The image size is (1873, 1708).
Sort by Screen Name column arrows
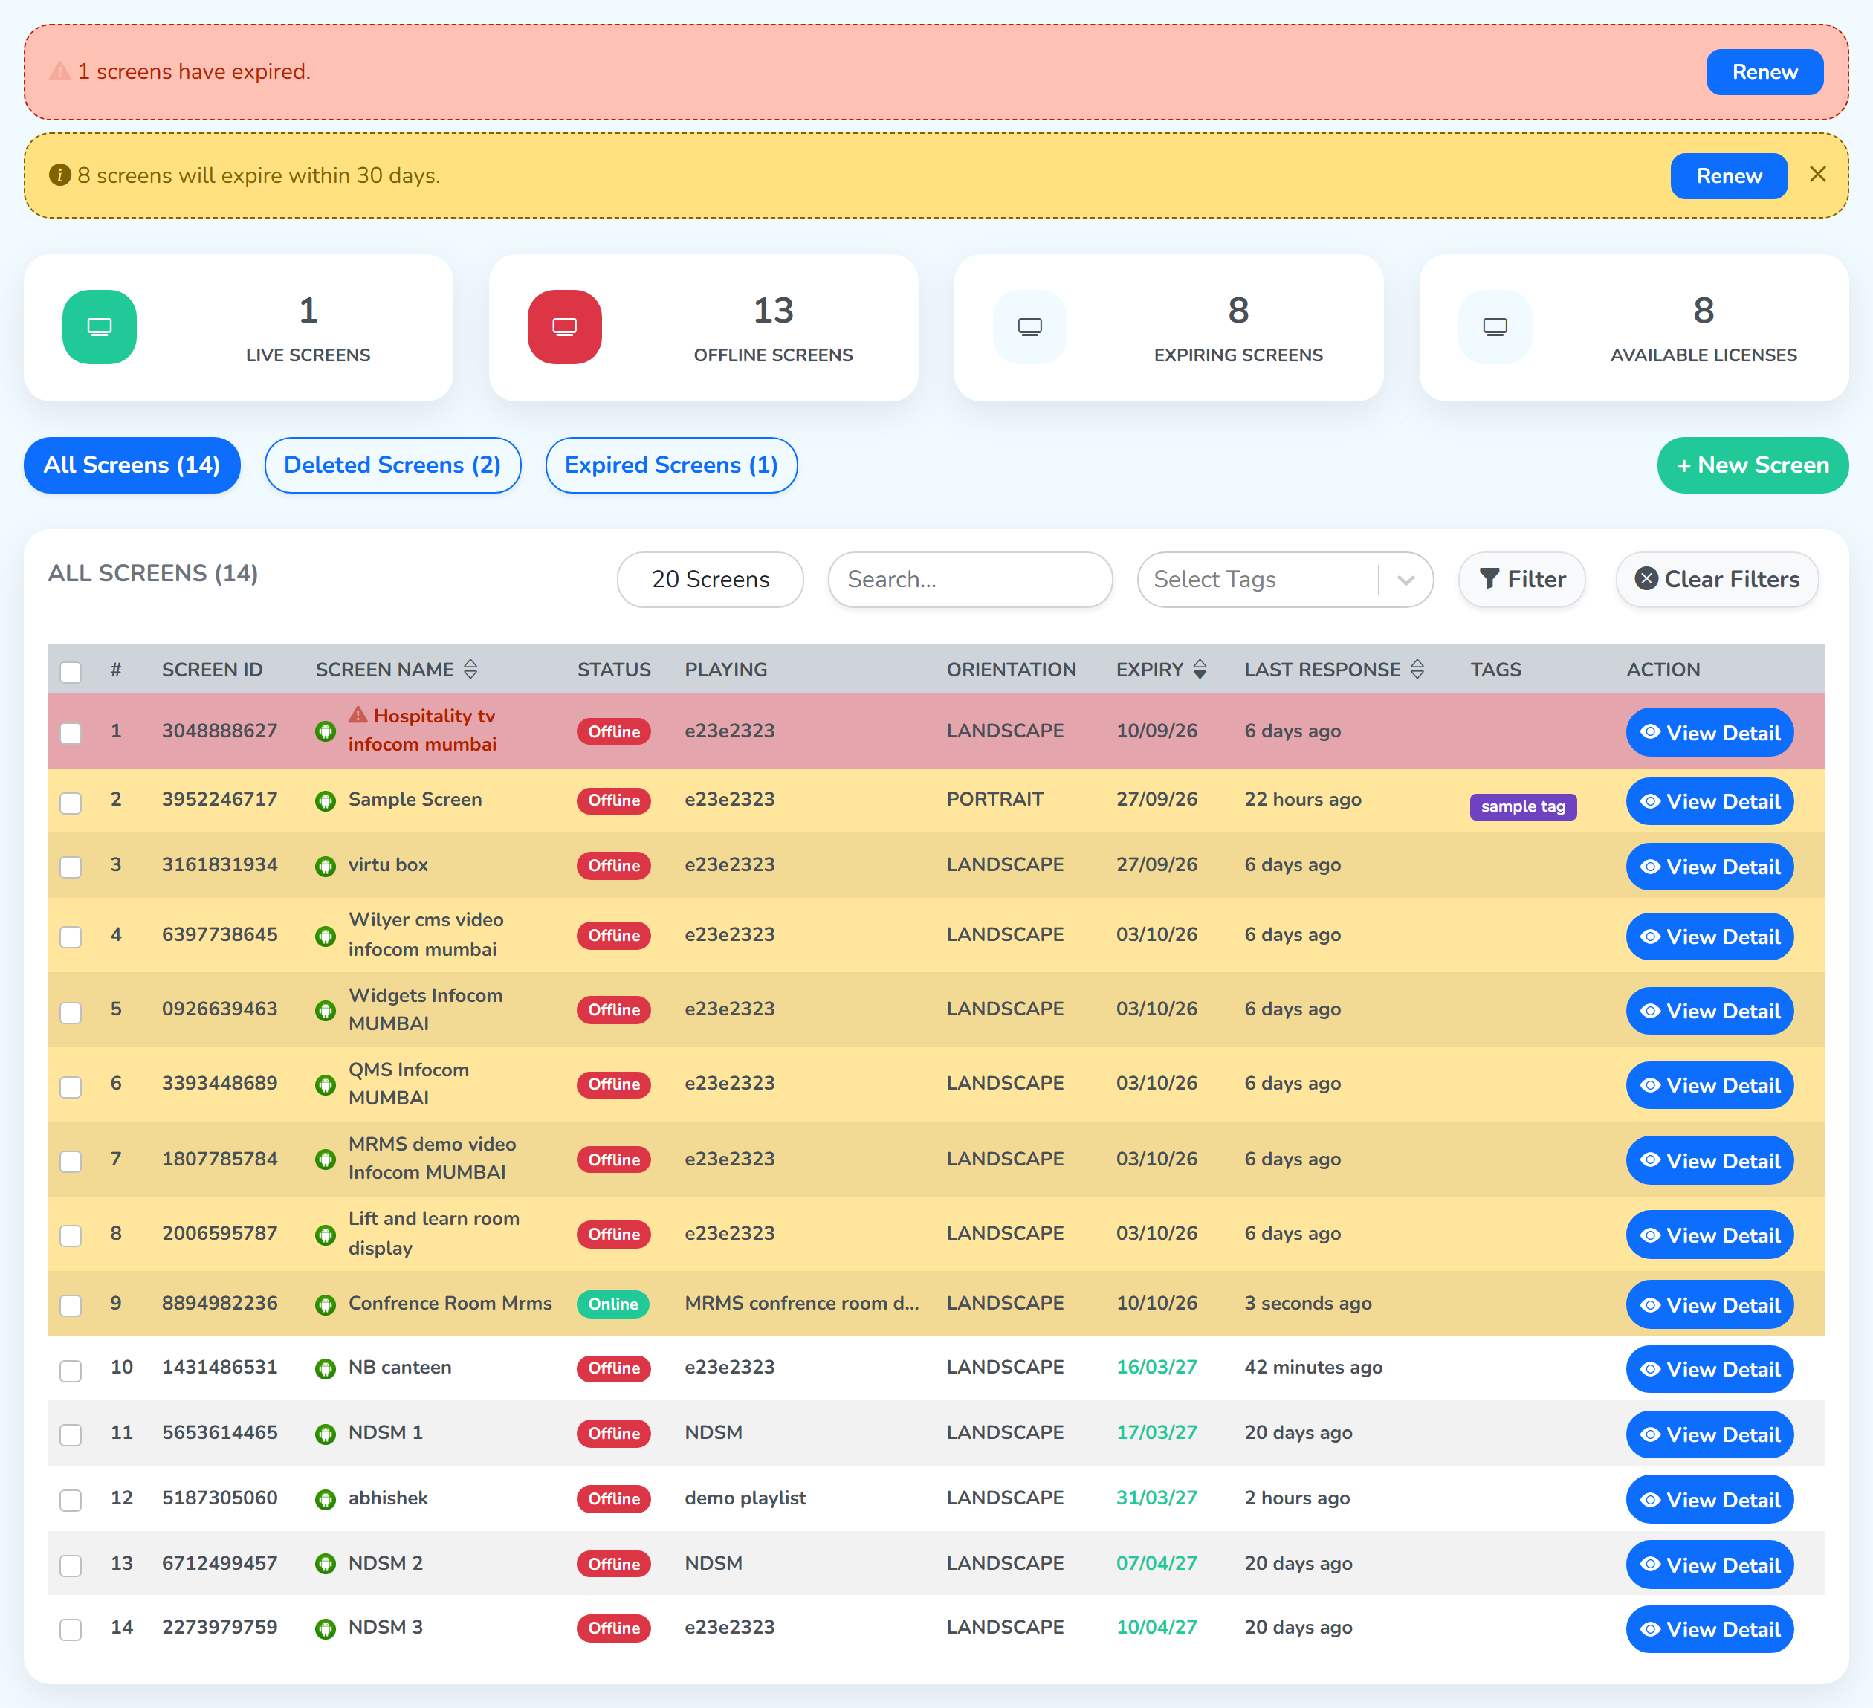[470, 669]
